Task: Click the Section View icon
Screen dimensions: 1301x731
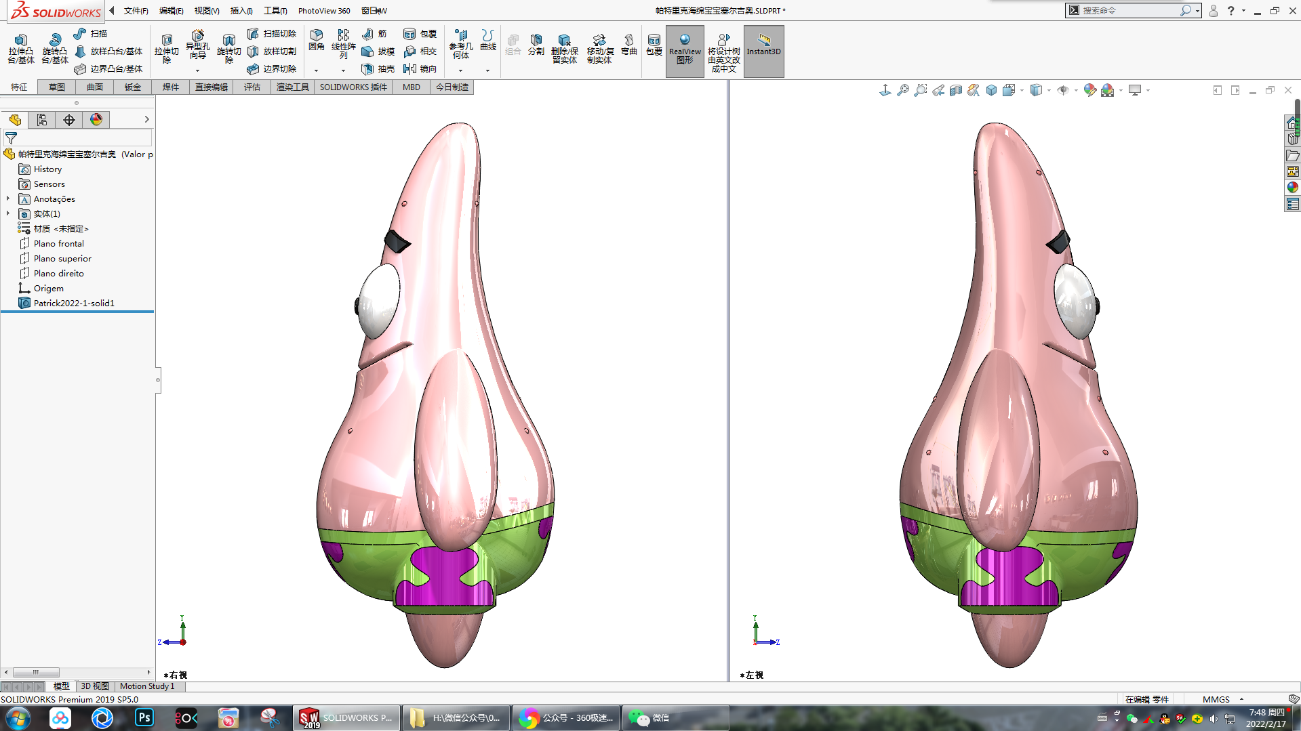Action: click(956, 90)
